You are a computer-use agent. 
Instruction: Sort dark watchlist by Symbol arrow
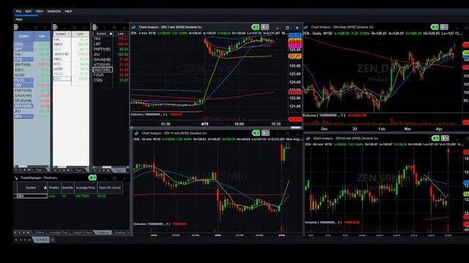coord(111,34)
